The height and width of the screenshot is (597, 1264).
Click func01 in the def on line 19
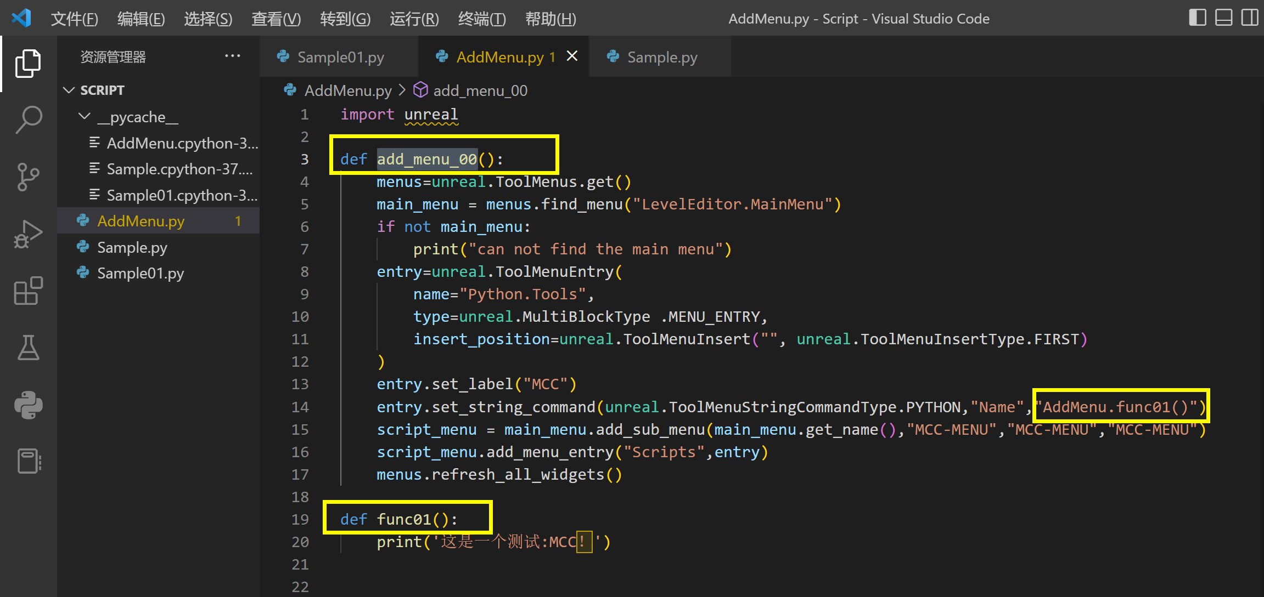[x=404, y=519]
